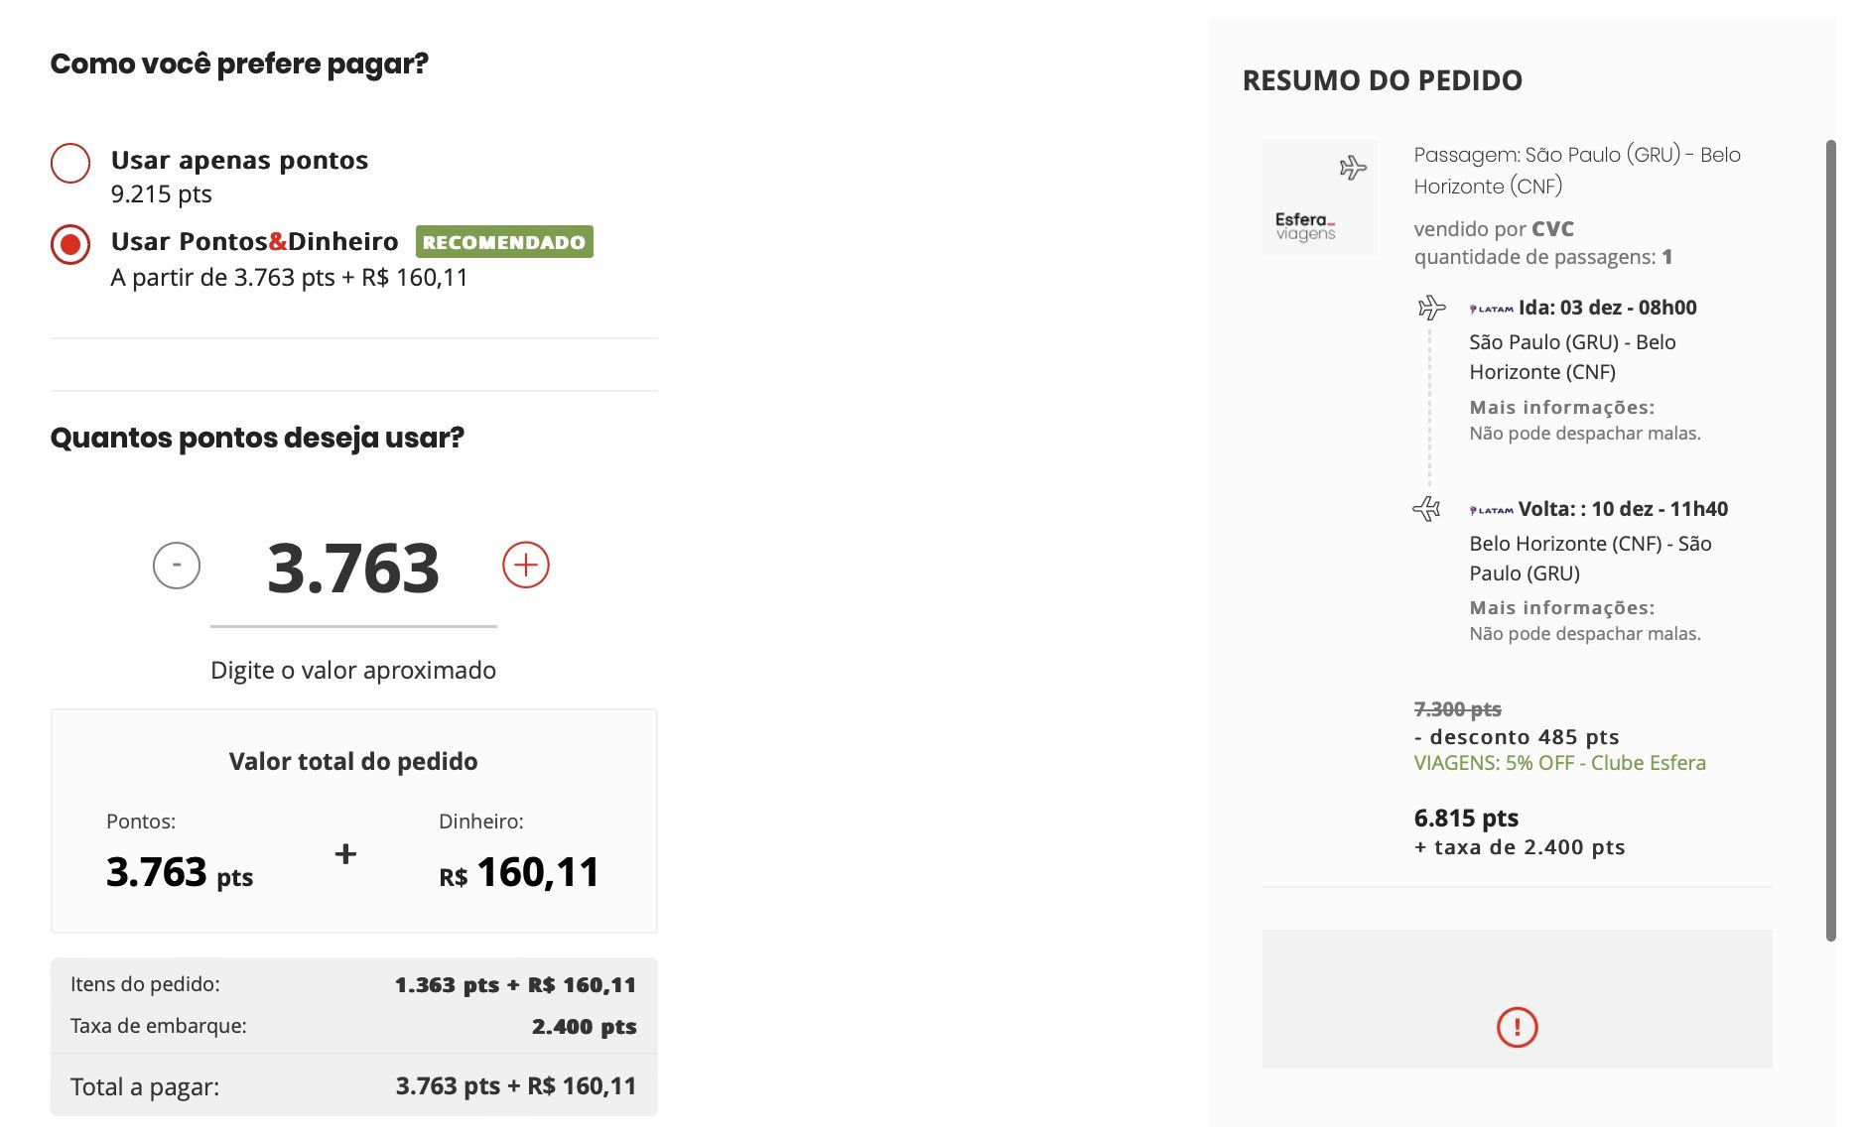Click the RECOMENDADO green badge
Image resolution: width=1860 pixels, height=1141 pixels.
pyautogui.click(x=504, y=242)
